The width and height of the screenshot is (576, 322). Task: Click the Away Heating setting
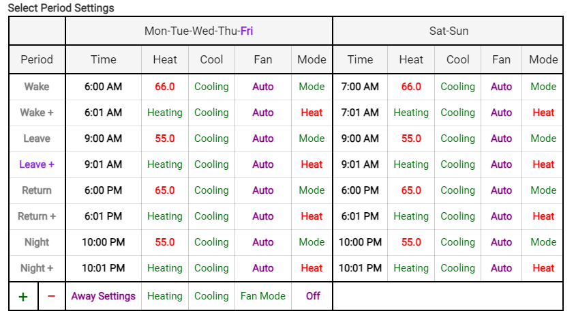pyautogui.click(x=165, y=296)
